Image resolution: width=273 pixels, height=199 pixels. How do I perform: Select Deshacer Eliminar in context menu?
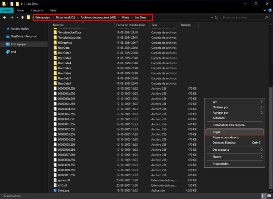(235, 142)
